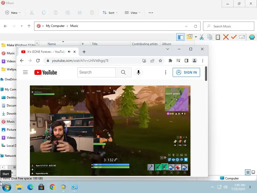The height and width of the screenshot is (193, 257).
Task: Close the YouTube browser tab
Action: [x=75, y=52]
